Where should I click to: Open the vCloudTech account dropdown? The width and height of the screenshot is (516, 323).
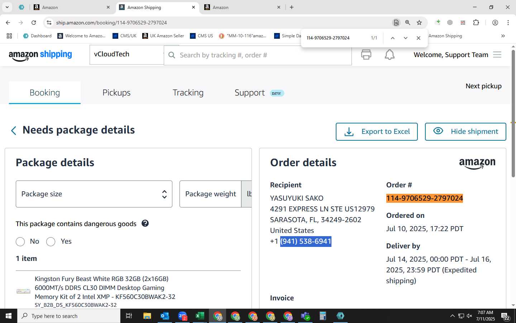pyautogui.click(x=127, y=54)
